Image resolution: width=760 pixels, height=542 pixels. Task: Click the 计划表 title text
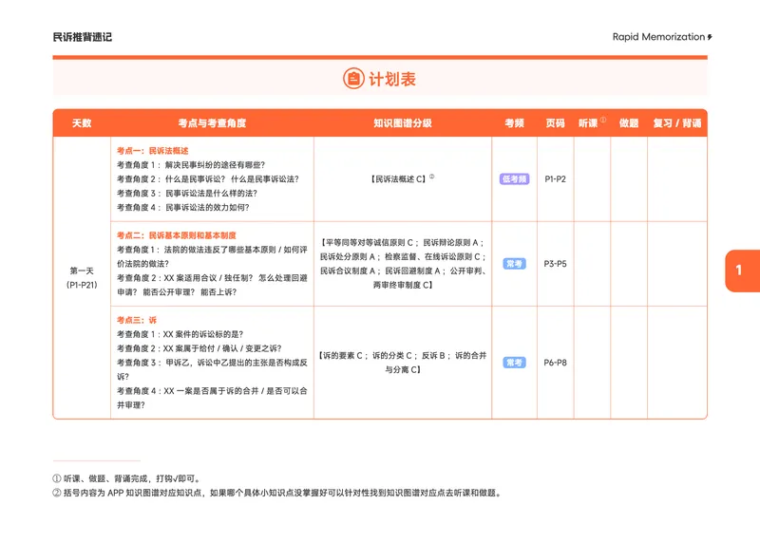(392, 79)
